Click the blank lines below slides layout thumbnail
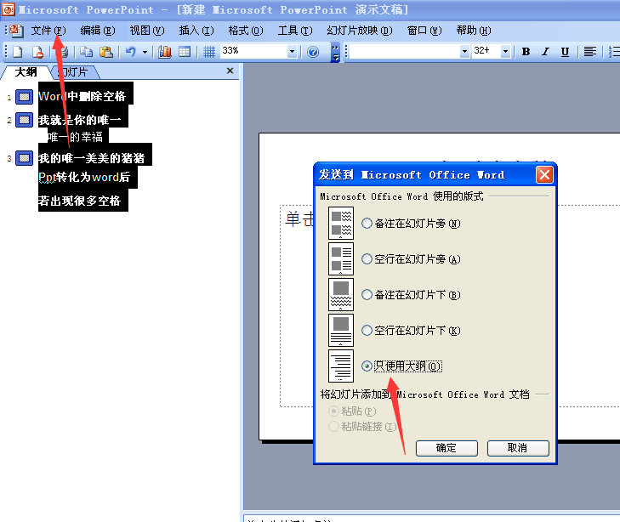620x522 pixels. tap(341, 330)
